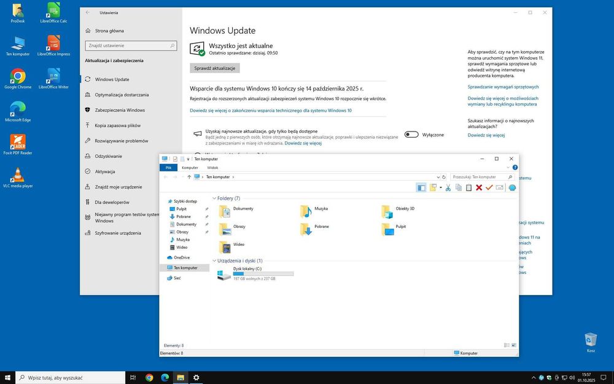Click the blue Help question mark in Explorer
The height and width of the screenshot is (384, 614).
[x=515, y=167]
